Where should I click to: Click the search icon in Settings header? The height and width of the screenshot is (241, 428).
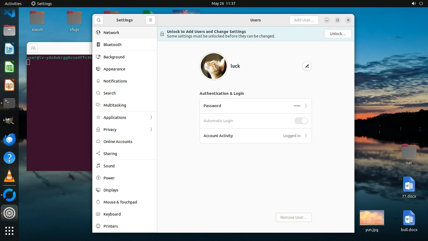(x=99, y=20)
